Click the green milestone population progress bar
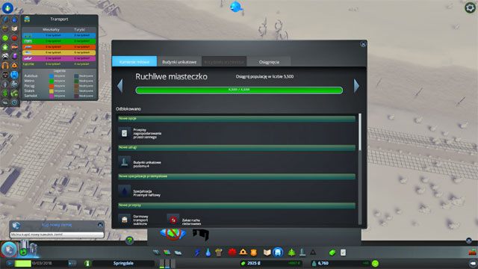 click(x=239, y=90)
